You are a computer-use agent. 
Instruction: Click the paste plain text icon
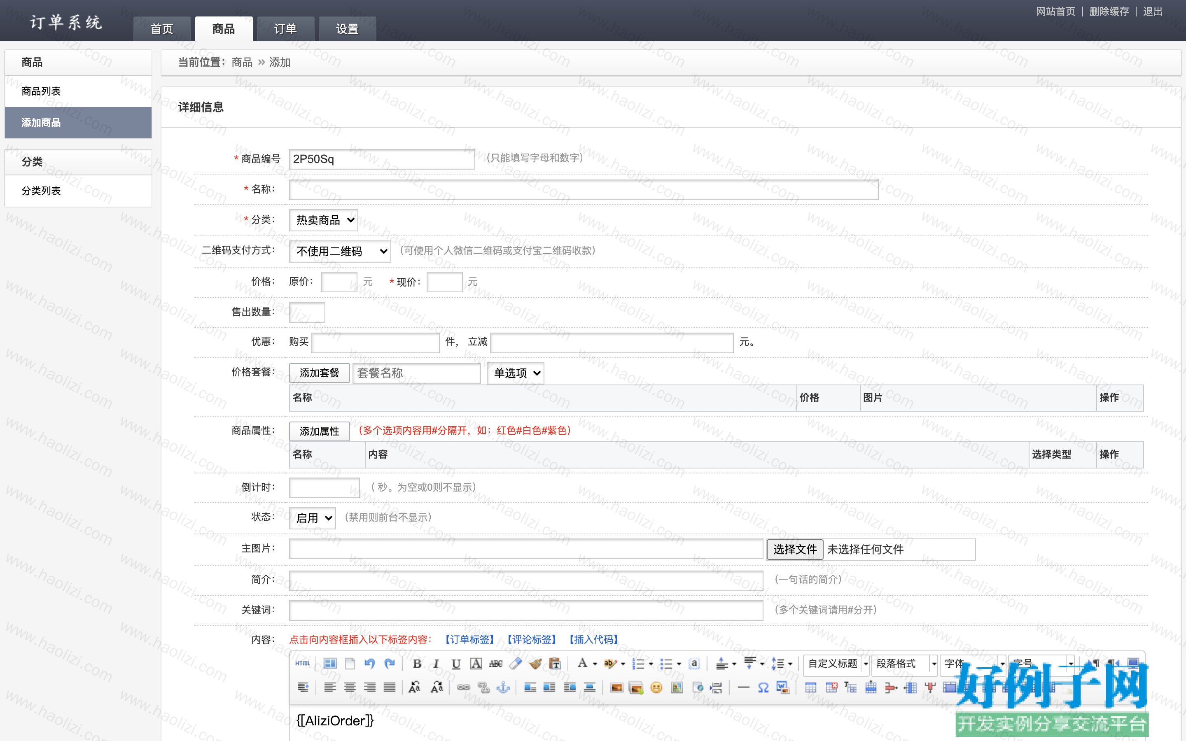[555, 664]
